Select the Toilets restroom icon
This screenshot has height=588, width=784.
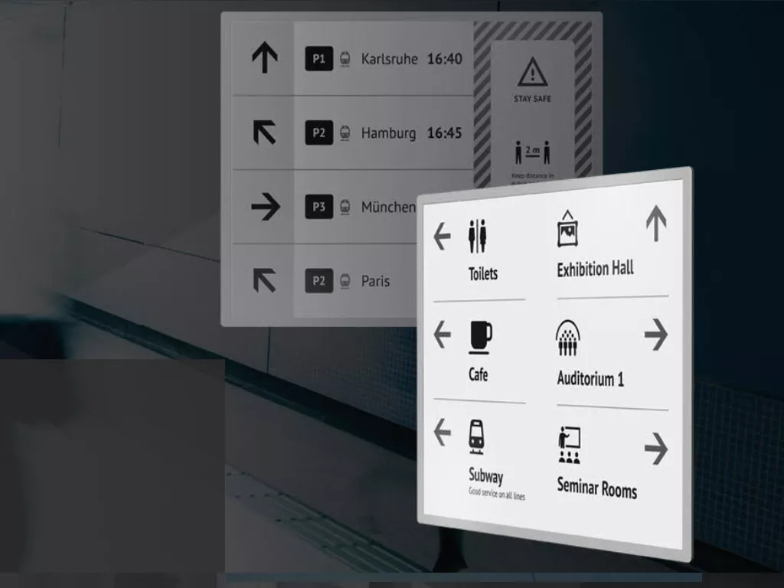coord(477,234)
